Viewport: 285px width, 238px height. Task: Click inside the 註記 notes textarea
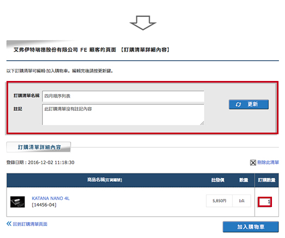tap(123, 115)
